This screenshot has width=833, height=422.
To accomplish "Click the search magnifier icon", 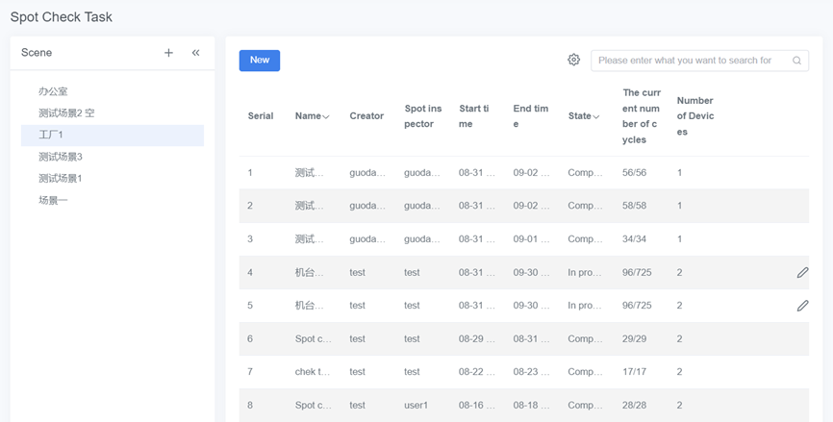I will 796,61.
